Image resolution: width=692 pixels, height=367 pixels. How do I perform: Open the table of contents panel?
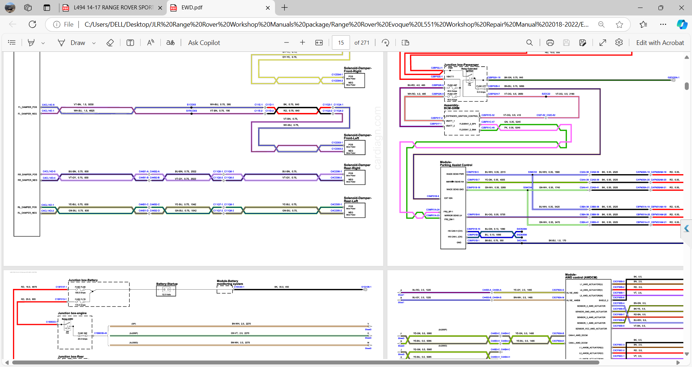(12, 42)
